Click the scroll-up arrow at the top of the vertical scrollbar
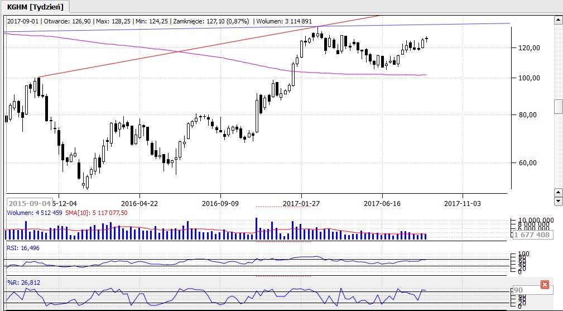The width and height of the screenshot is (563, 311). 557,21
